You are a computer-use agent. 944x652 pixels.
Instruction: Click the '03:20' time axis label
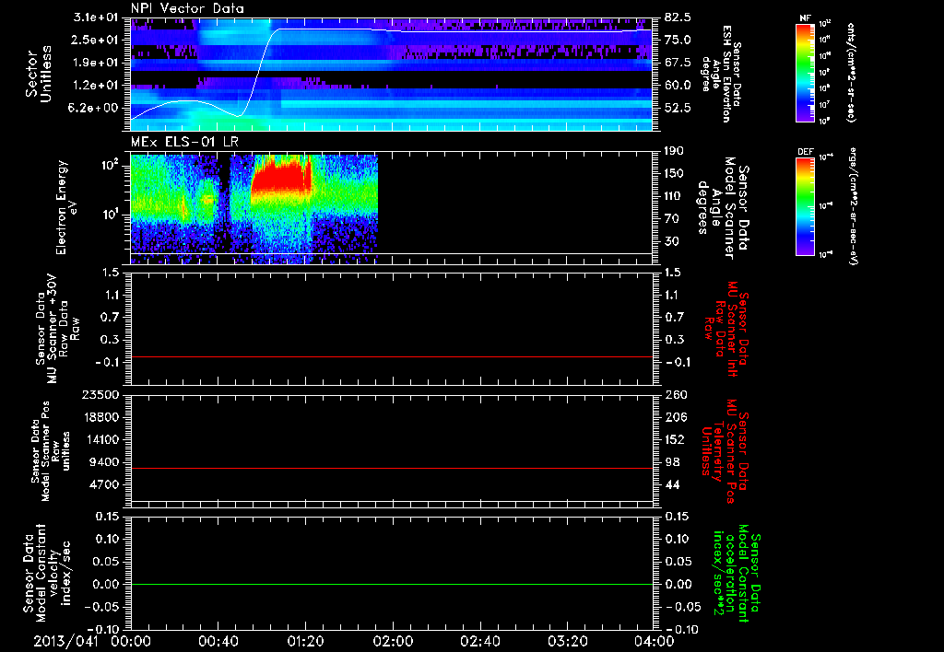[x=567, y=641]
